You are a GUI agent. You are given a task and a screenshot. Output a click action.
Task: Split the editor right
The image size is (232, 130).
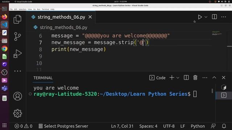pos(214,17)
